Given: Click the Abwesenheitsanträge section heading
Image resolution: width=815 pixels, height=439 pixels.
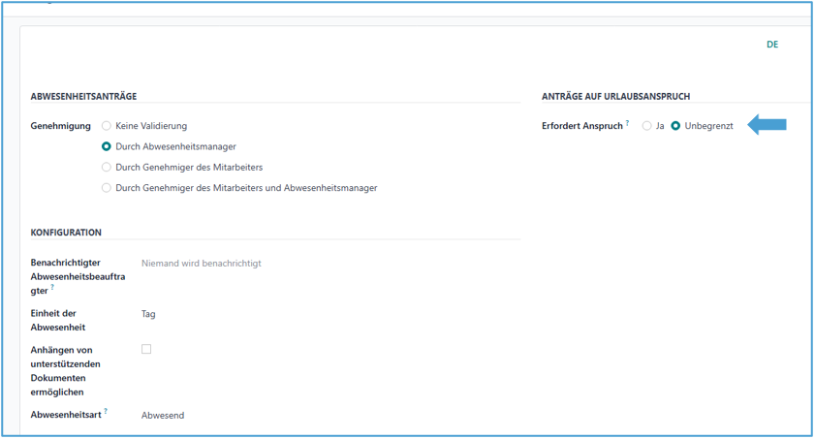Looking at the screenshot, I should [83, 96].
